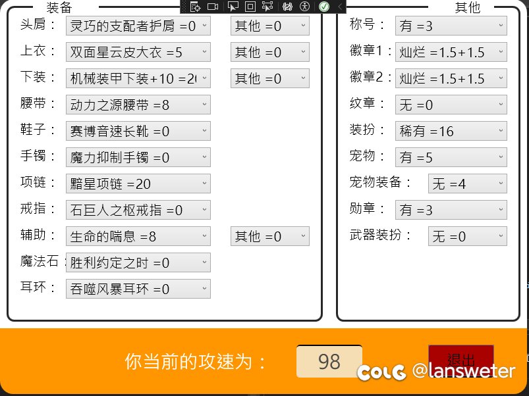Open the 头肩 equipment dropdown
The width and height of the screenshot is (529, 396).
click(x=138, y=26)
